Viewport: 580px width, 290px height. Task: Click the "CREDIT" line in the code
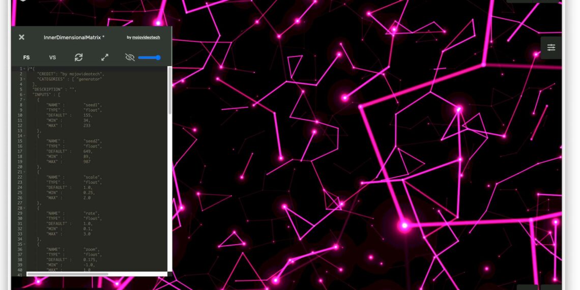point(71,74)
